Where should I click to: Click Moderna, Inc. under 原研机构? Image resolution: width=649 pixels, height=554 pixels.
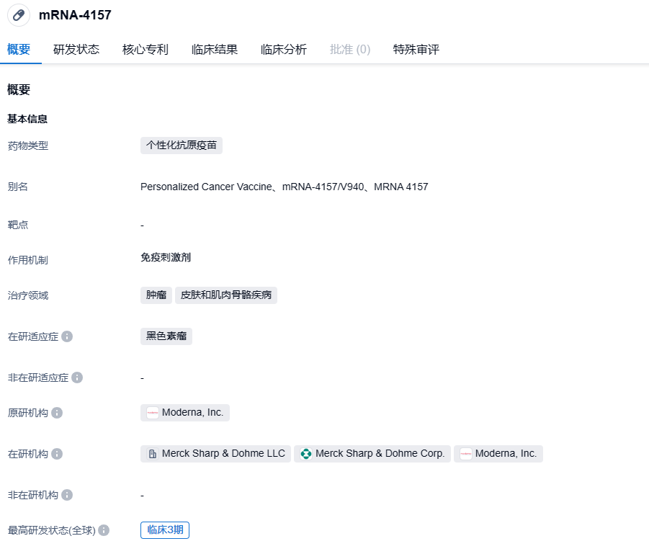186,413
